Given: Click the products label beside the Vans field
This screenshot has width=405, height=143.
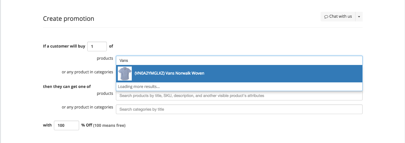Looking at the screenshot, I should (x=105, y=58).
